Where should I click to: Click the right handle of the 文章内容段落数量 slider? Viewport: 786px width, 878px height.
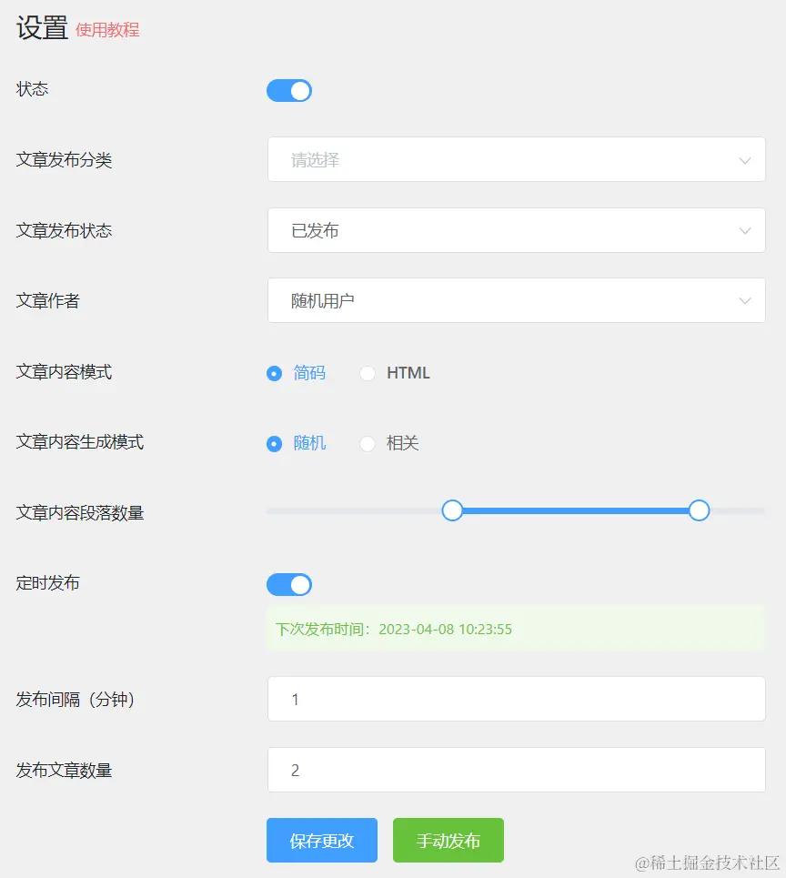coord(698,510)
